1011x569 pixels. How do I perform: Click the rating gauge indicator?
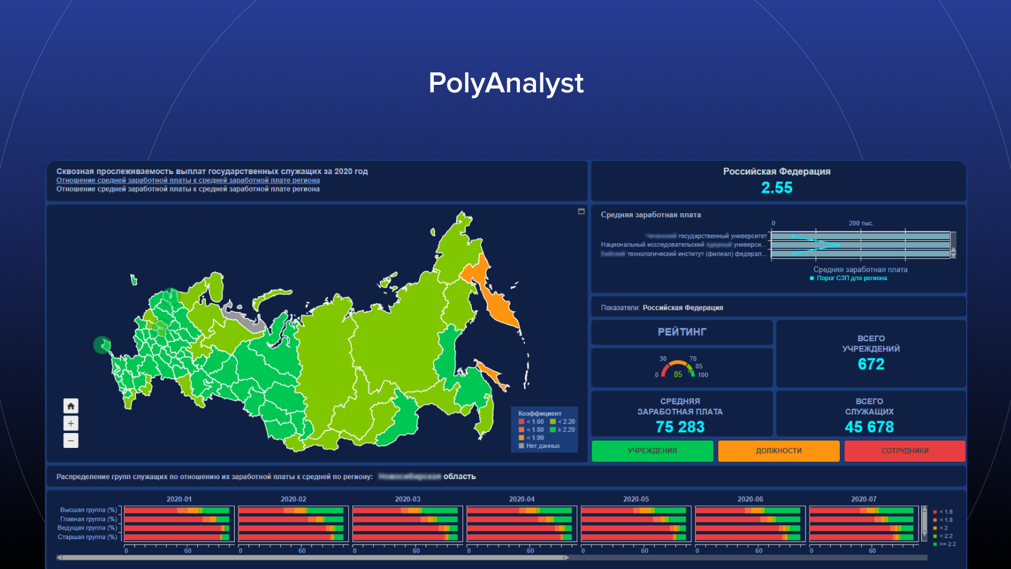pos(677,369)
